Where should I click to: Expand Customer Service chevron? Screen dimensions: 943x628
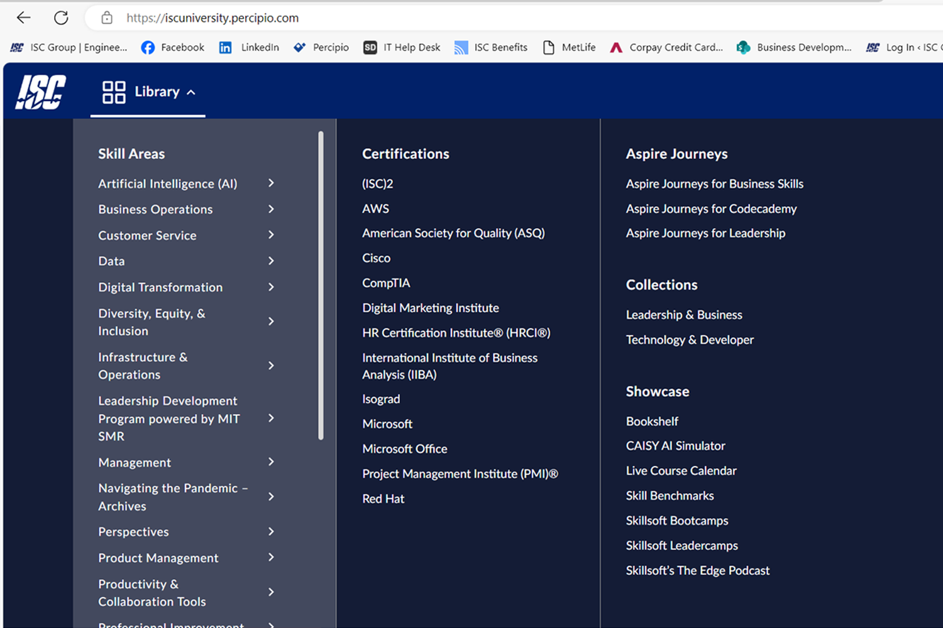[x=271, y=235]
